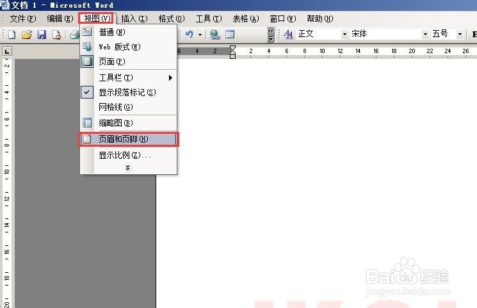The height and width of the screenshot is (308, 477).
Task: Toggle 显示段落标记(S) checkmark
Action: pyautogui.click(x=129, y=92)
